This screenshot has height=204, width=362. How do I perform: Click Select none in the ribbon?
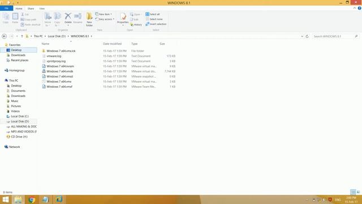point(154,19)
